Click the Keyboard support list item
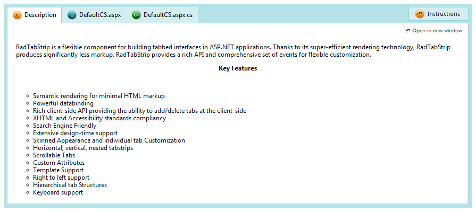This screenshot has height=212, width=476. 57,192
